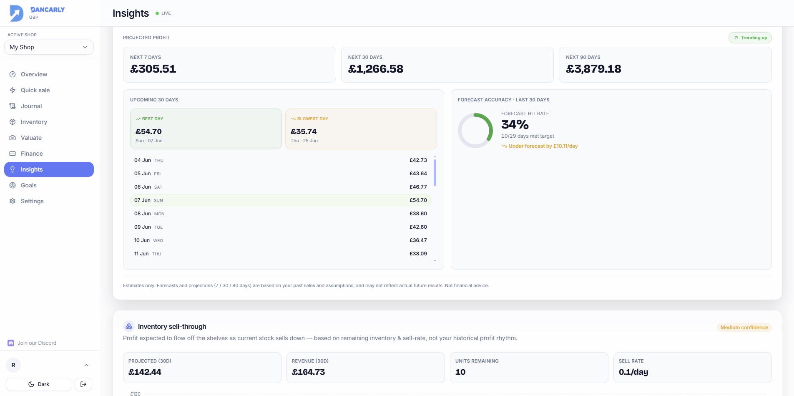Click the 34% forecast hit rate value

(515, 124)
